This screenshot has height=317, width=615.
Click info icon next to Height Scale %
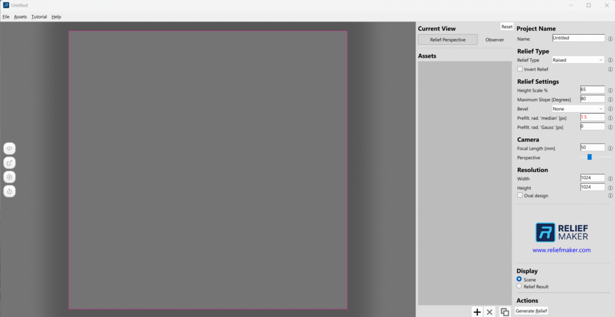(x=610, y=90)
